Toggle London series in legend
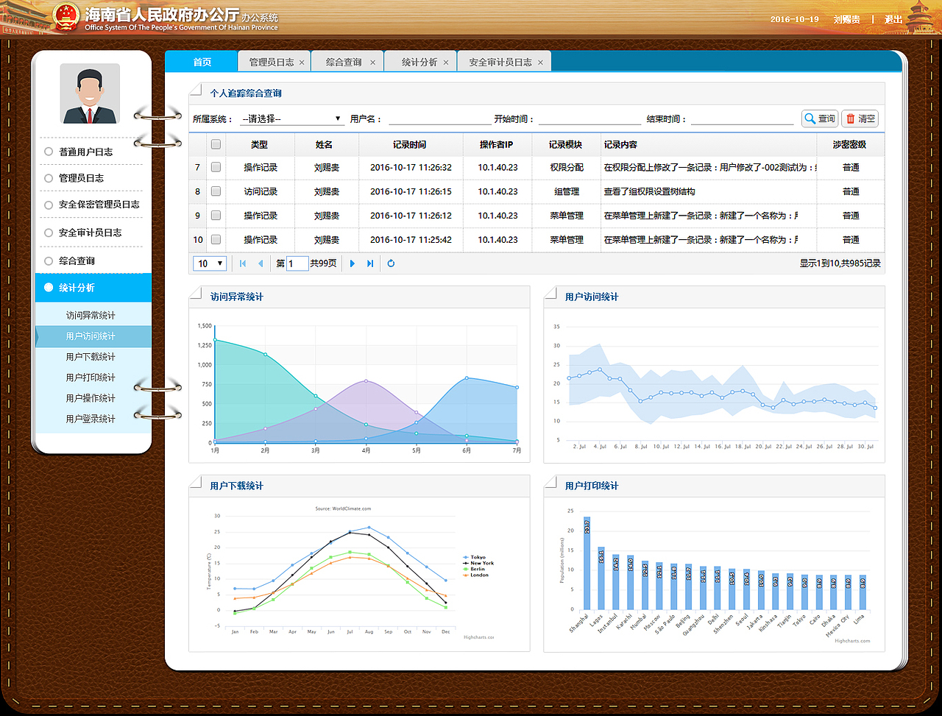942x716 pixels. pyautogui.click(x=475, y=575)
